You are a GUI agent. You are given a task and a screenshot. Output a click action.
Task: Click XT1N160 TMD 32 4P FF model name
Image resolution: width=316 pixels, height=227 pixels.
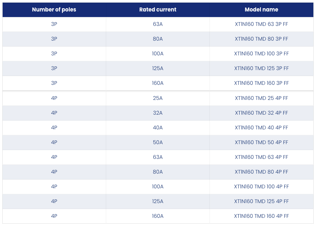pyautogui.click(x=261, y=113)
